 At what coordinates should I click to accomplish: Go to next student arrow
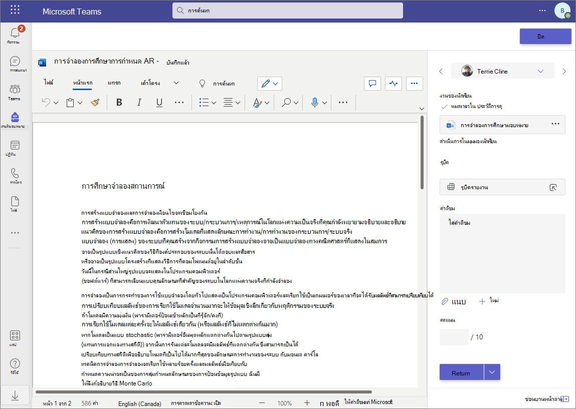564,71
